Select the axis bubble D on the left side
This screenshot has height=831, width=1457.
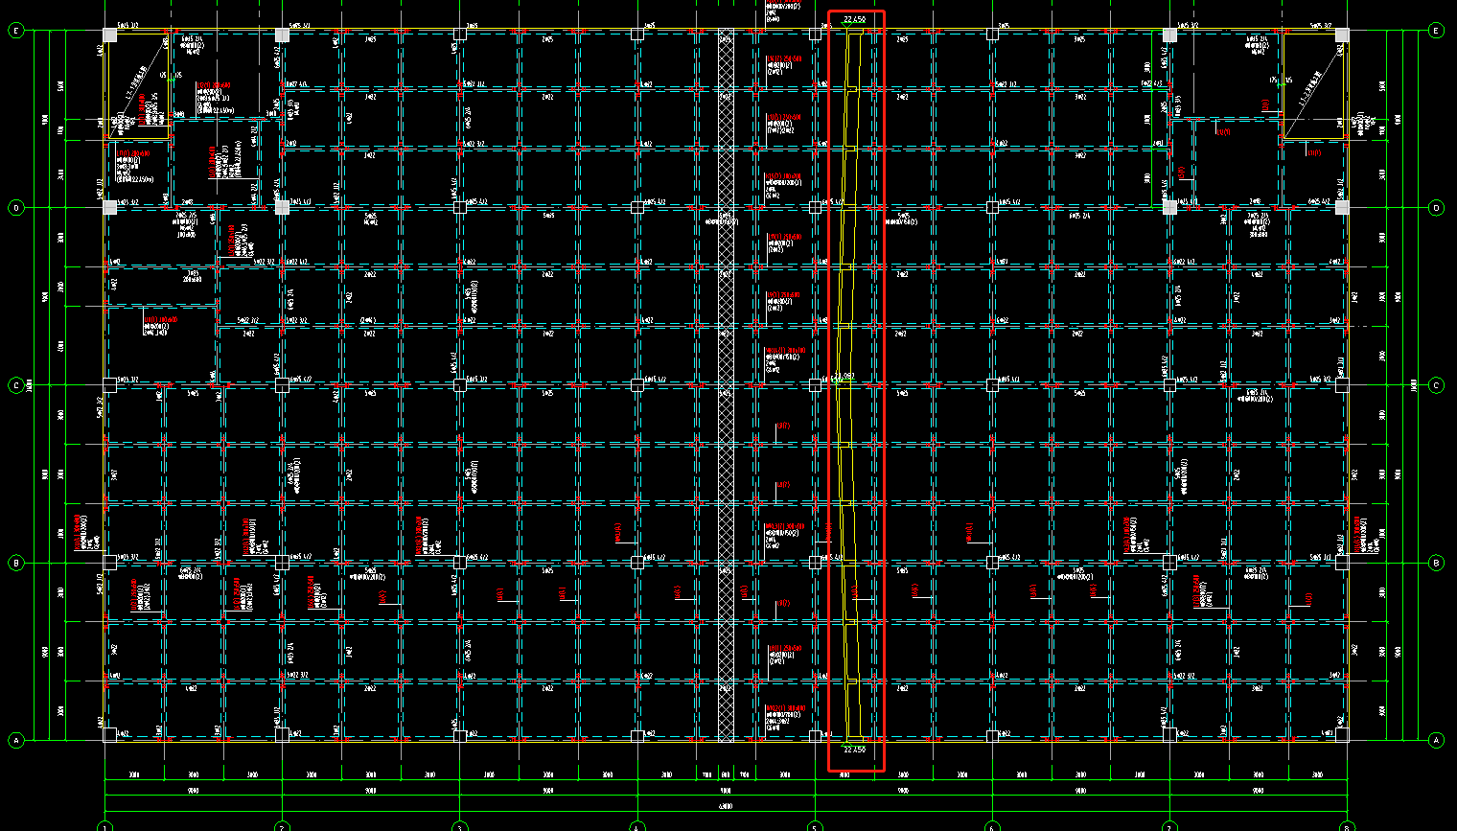pyautogui.click(x=15, y=208)
